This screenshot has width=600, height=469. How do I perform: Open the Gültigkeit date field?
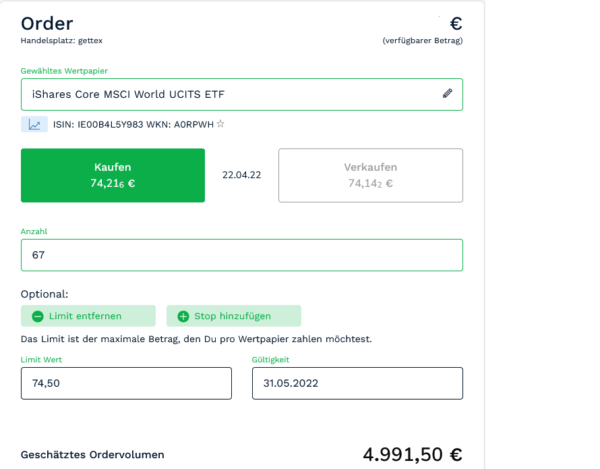point(357,383)
